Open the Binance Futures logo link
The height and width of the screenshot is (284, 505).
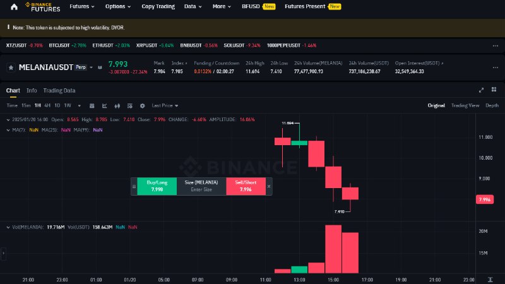42,7
